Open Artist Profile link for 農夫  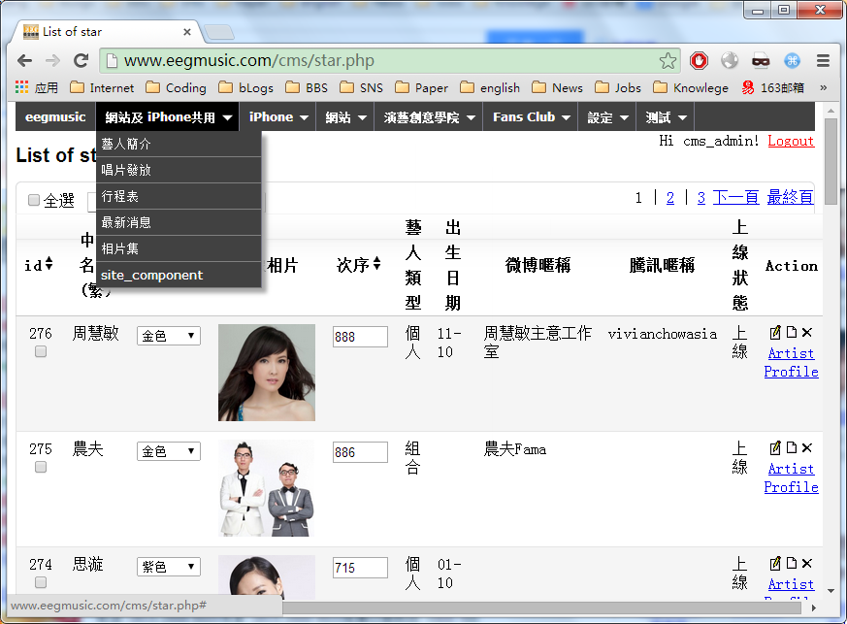click(791, 478)
